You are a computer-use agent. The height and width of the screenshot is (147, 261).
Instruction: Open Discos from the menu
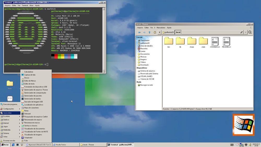[36, 78]
